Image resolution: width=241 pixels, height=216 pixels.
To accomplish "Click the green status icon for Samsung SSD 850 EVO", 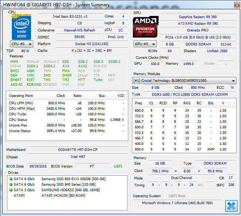I will pyautogui.click(x=11, y=179).
